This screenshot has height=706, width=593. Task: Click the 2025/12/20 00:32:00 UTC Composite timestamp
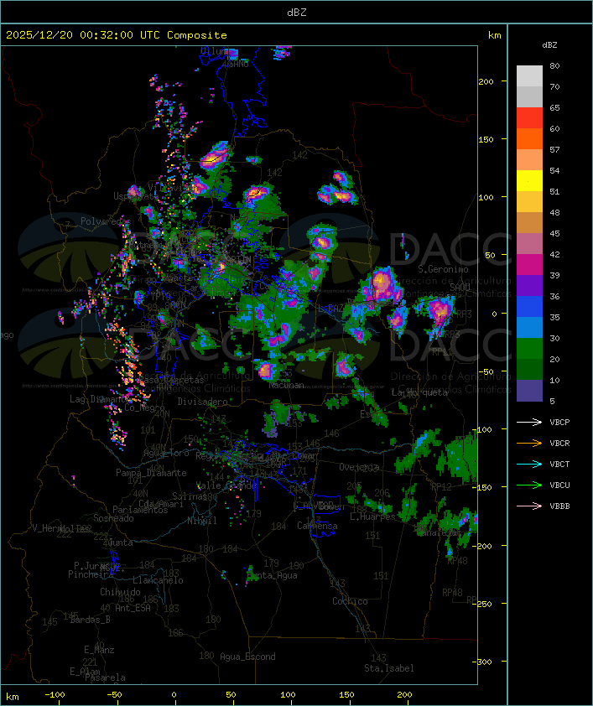[x=117, y=35]
